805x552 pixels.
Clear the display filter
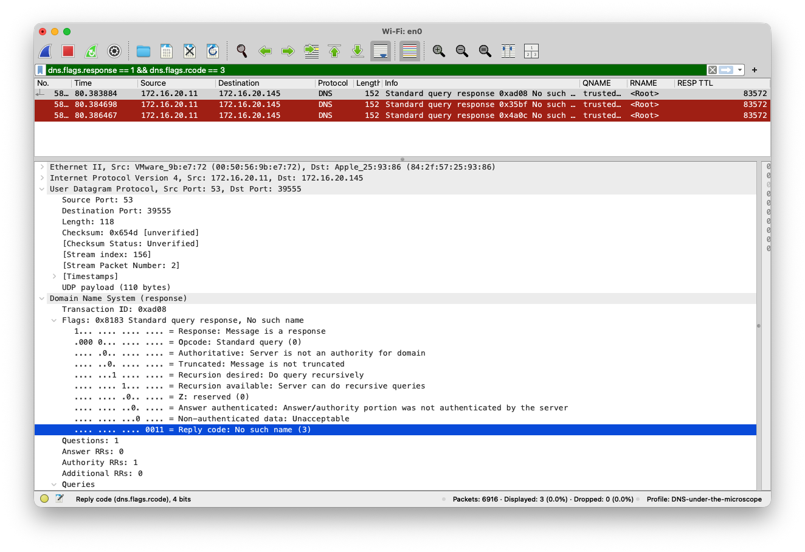[x=712, y=70]
